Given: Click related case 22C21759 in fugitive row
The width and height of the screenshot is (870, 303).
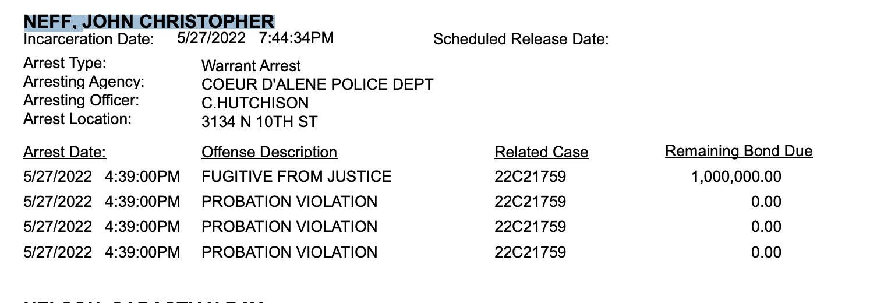Looking at the screenshot, I should pos(530,177).
